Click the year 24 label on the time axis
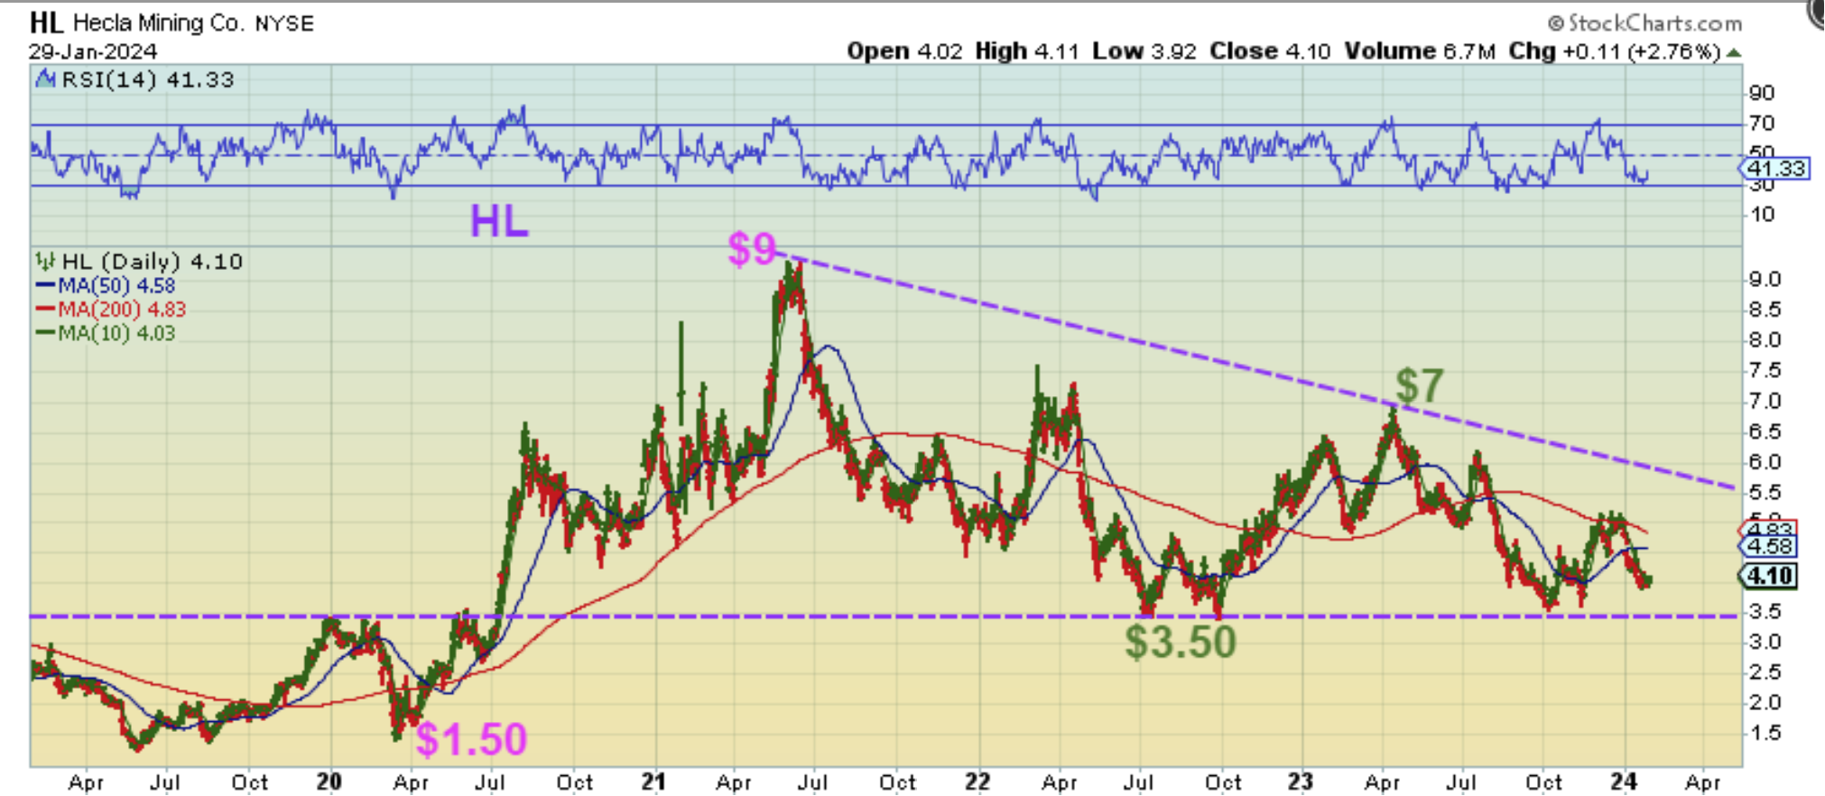The height and width of the screenshot is (796, 1825). click(1624, 782)
